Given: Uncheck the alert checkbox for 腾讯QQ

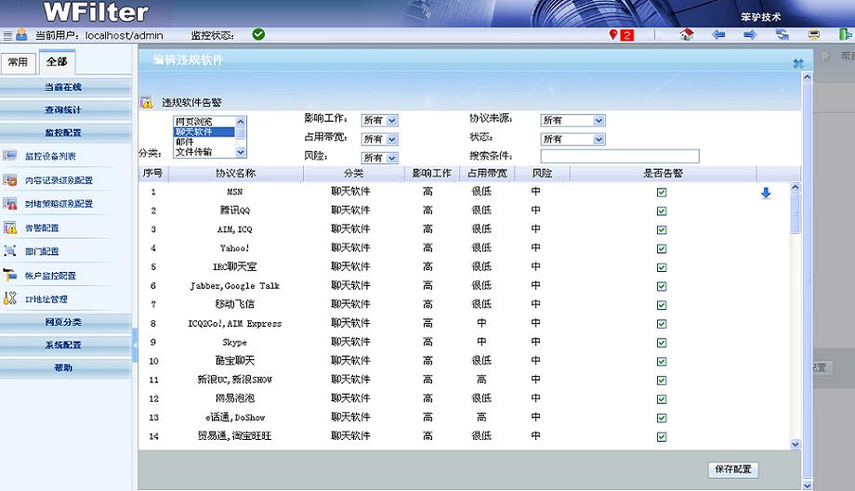Looking at the screenshot, I should coord(662,211).
